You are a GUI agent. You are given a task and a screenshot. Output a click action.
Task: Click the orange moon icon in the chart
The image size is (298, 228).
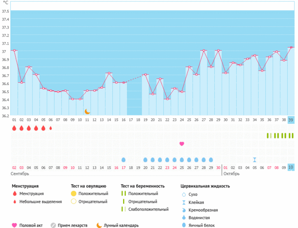(x=87, y=111)
